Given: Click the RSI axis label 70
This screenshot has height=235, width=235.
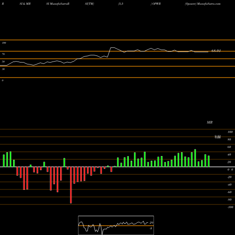Looking at the screenshot, I should click(x=3, y=54).
